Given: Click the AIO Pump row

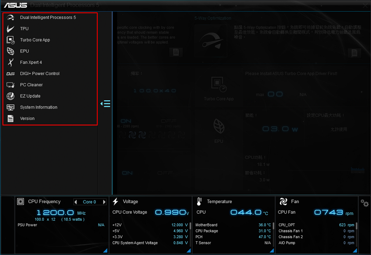Looking at the screenshot, I should [x=316, y=243].
